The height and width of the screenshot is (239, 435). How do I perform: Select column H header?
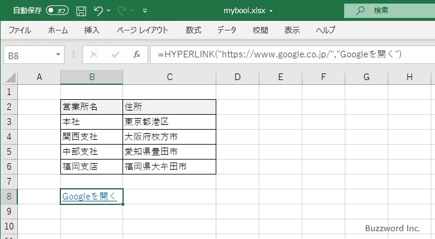[x=409, y=77]
